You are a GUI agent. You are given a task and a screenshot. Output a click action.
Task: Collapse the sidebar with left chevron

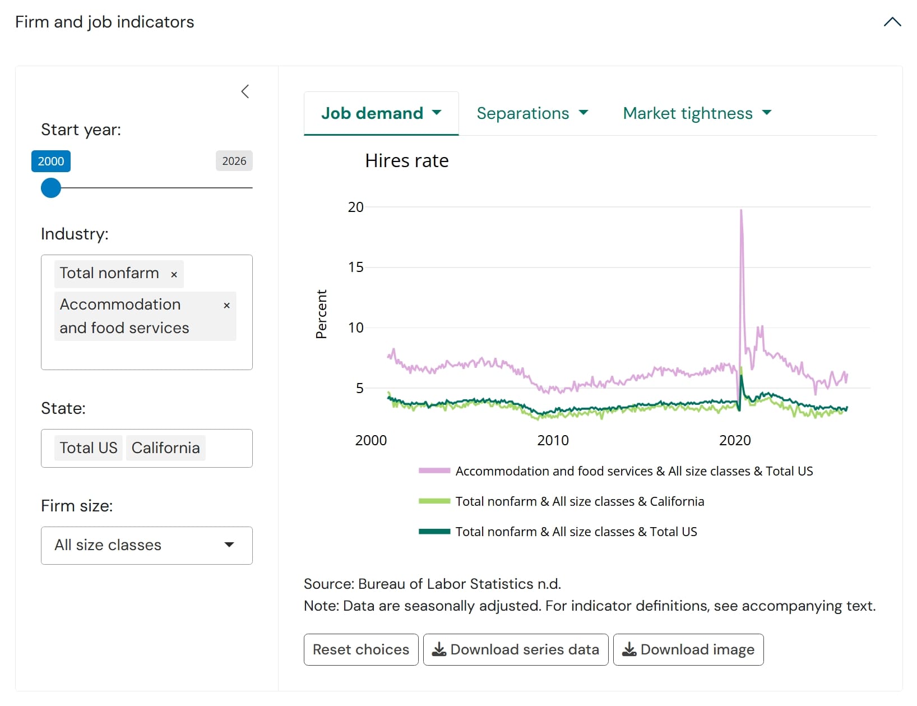click(245, 91)
